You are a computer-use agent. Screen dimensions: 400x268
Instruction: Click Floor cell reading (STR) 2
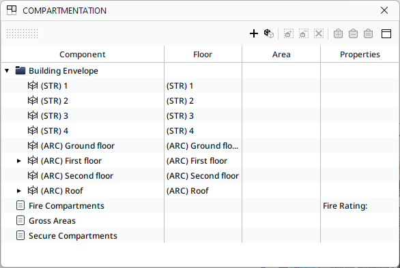[203, 101]
